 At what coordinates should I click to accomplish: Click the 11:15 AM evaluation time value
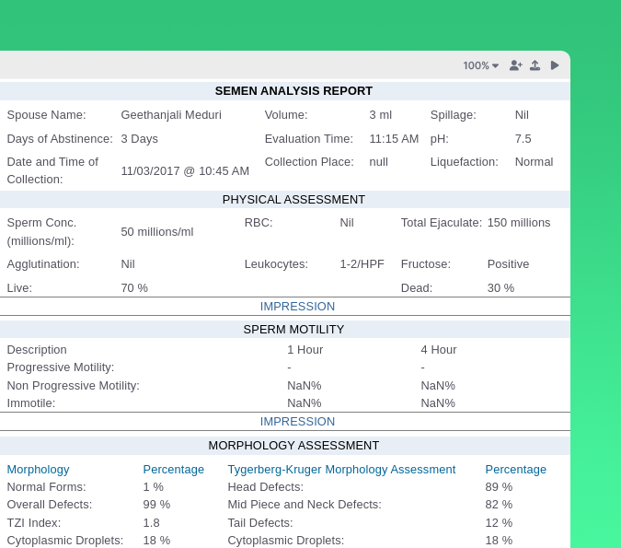(x=394, y=138)
